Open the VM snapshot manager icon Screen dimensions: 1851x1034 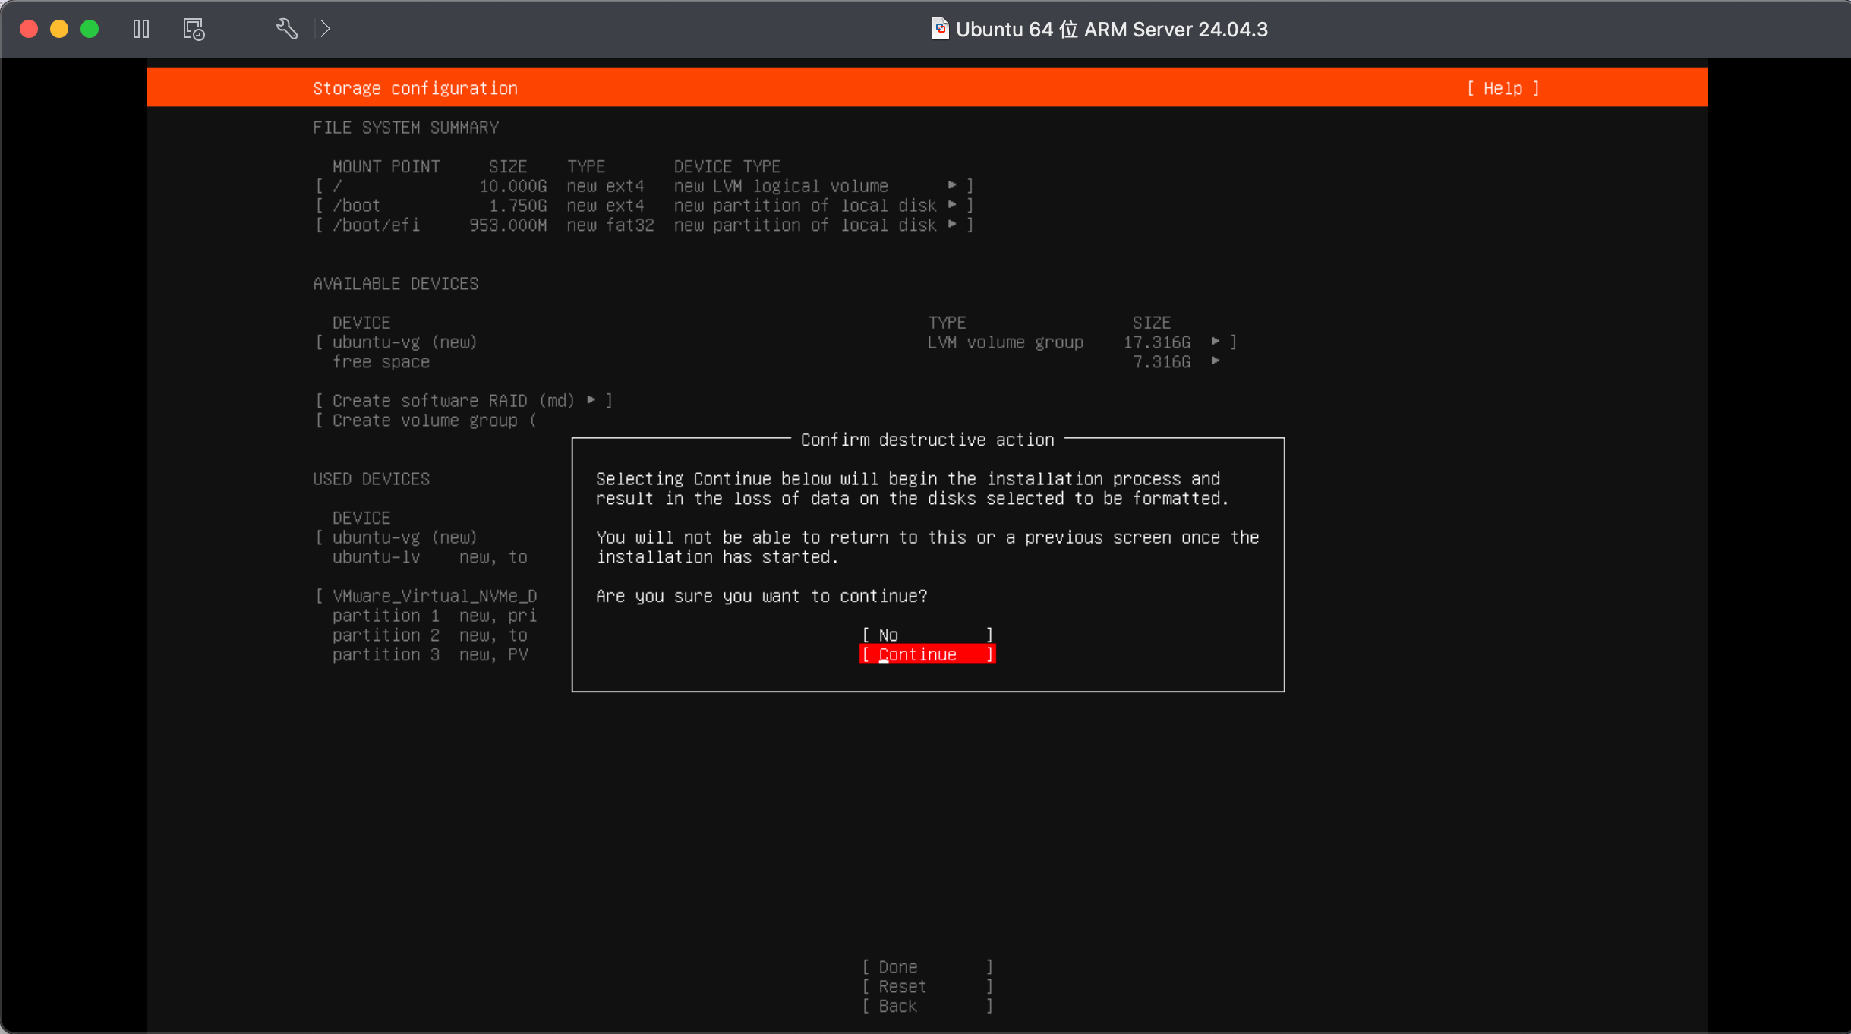pyautogui.click(x=194, y=29)
